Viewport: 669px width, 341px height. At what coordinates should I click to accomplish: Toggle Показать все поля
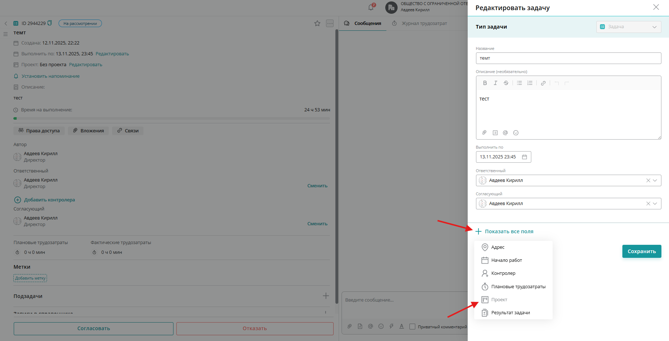tap(505, 231)
